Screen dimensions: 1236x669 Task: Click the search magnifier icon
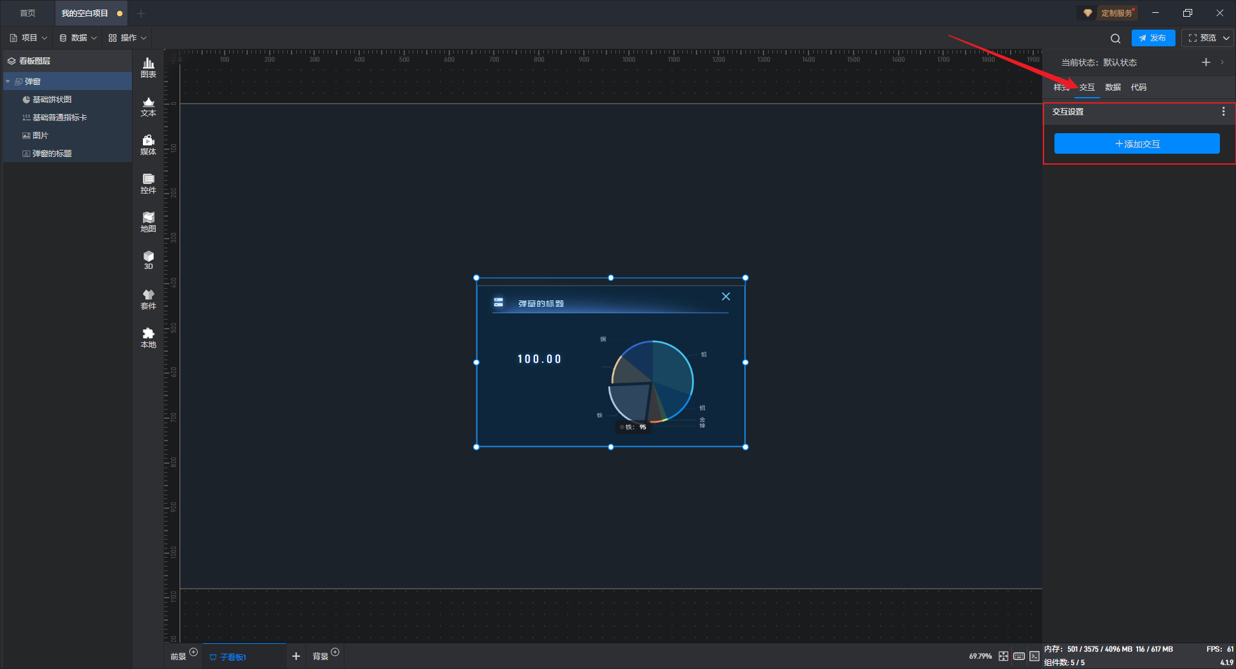(1116, 39)
